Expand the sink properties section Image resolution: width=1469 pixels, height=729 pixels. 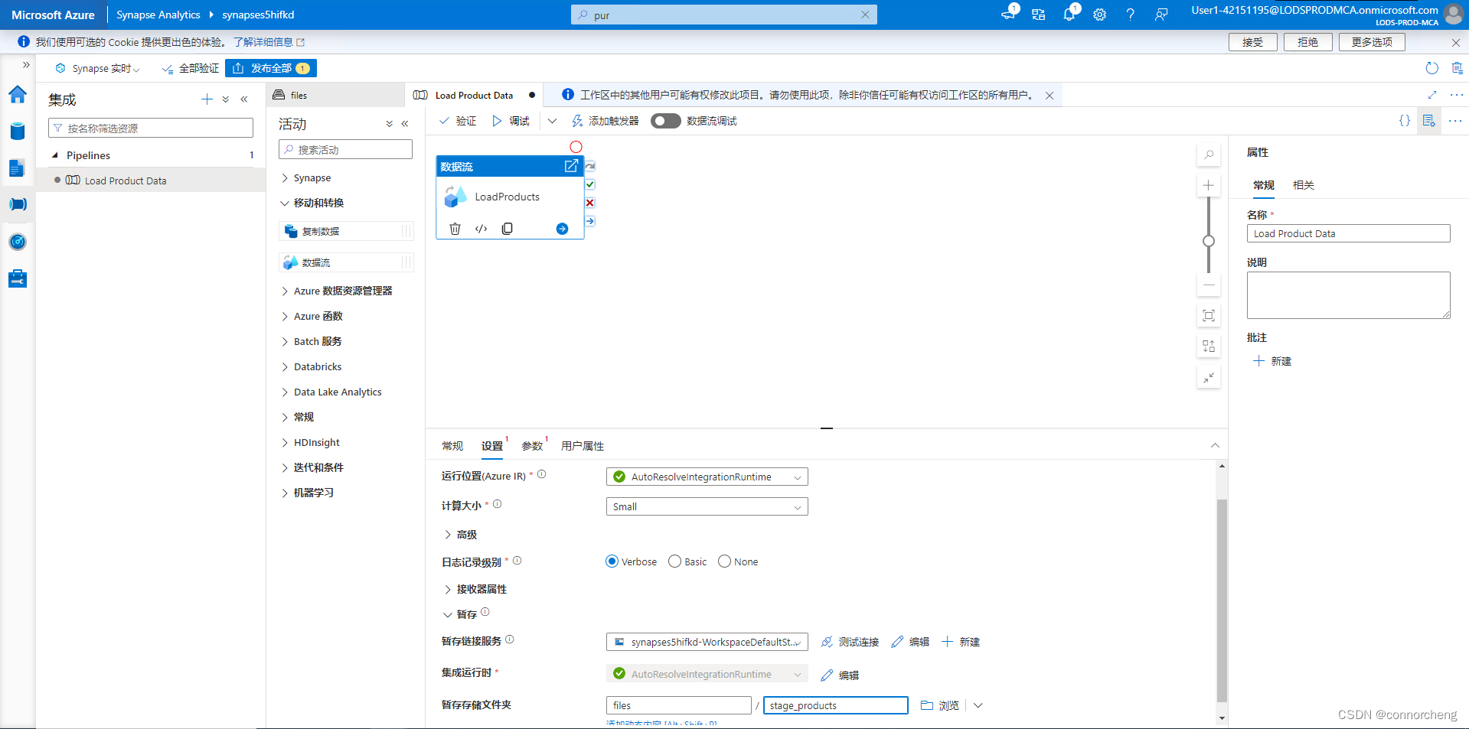(448, 589)
